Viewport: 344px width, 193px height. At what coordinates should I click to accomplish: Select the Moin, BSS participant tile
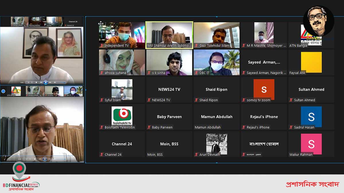pyautogui.click(x=169, y=144)
